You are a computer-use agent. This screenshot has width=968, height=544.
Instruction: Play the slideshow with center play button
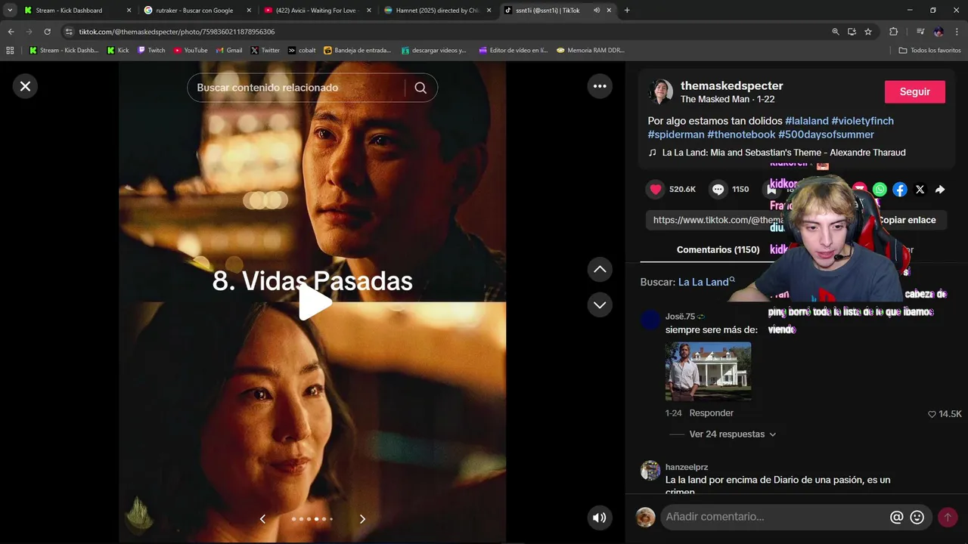[314, 302]
